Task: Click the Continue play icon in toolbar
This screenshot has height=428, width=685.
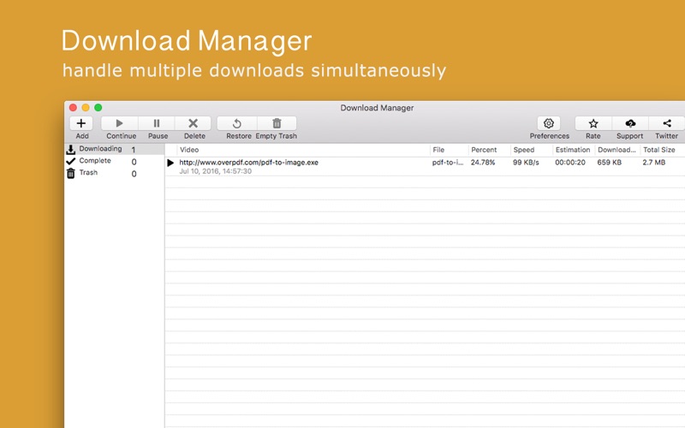Action: coord(120,123)
